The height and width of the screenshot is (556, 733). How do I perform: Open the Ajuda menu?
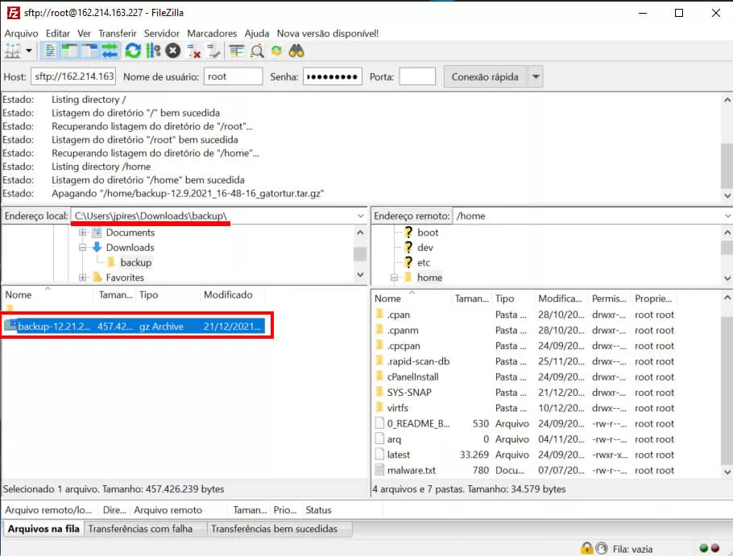(257, 33)
